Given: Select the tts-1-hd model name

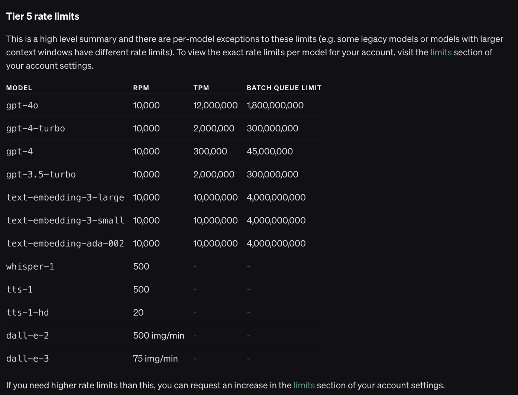Looking at the screenshot, I should pos(27,313).
